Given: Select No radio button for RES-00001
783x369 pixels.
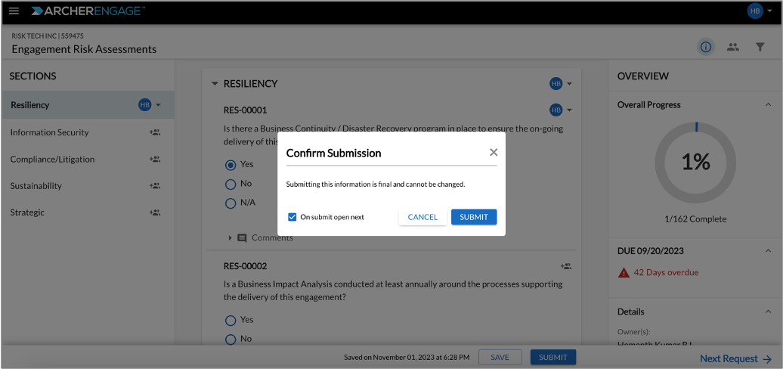Looking at the screenshot, I should [231, 184].
